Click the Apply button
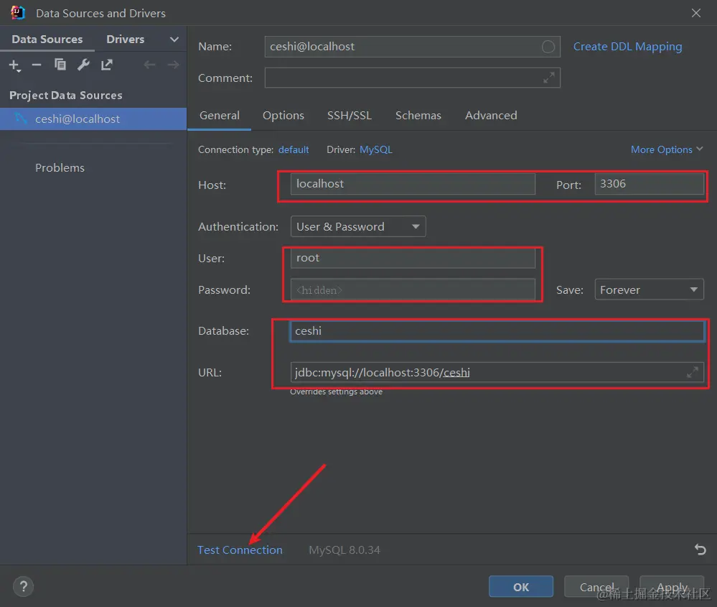717x607 pixels. [x=672, y=587]
